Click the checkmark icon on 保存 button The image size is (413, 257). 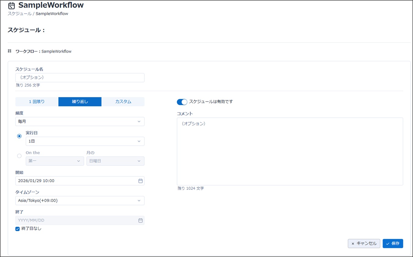[x=388, y=244]
